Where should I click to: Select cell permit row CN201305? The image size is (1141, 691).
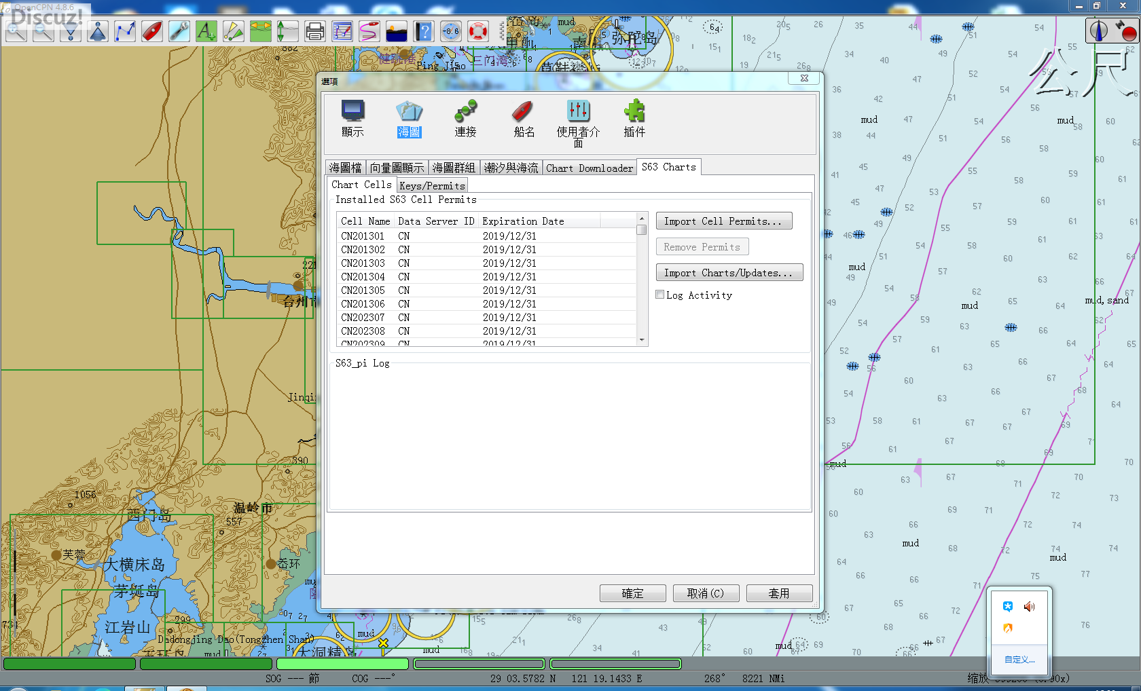486,291
